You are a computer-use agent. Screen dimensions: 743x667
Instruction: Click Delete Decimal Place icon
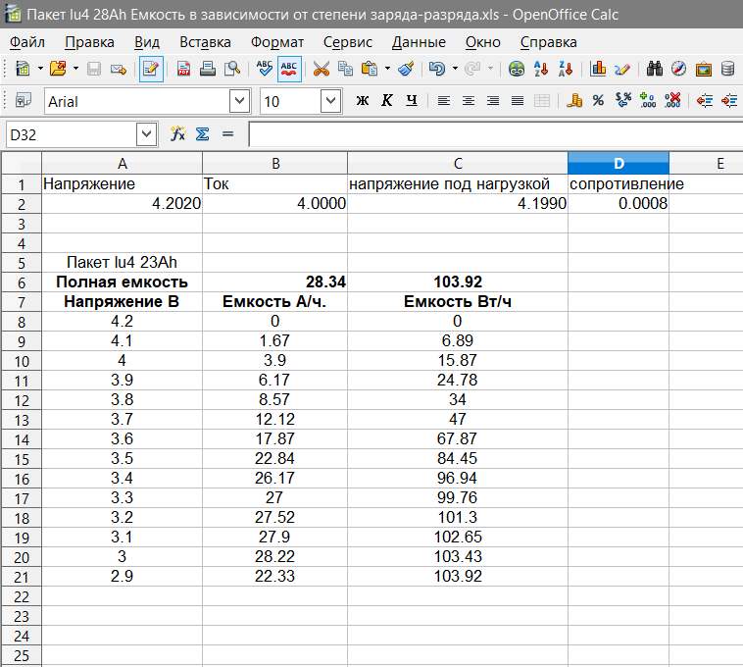pyautogui.click(x=672, y=100)
